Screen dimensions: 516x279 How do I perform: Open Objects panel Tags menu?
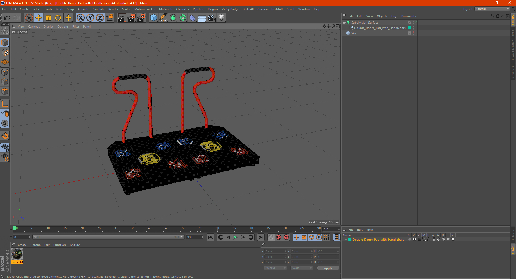click(394, 16)
